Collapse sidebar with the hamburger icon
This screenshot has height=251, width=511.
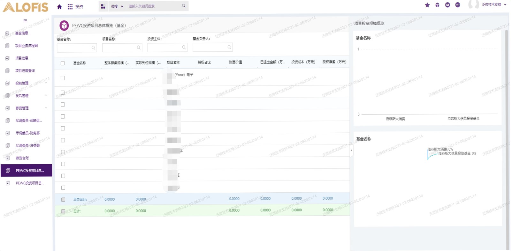pyautogui.click(x=25, y=21)
